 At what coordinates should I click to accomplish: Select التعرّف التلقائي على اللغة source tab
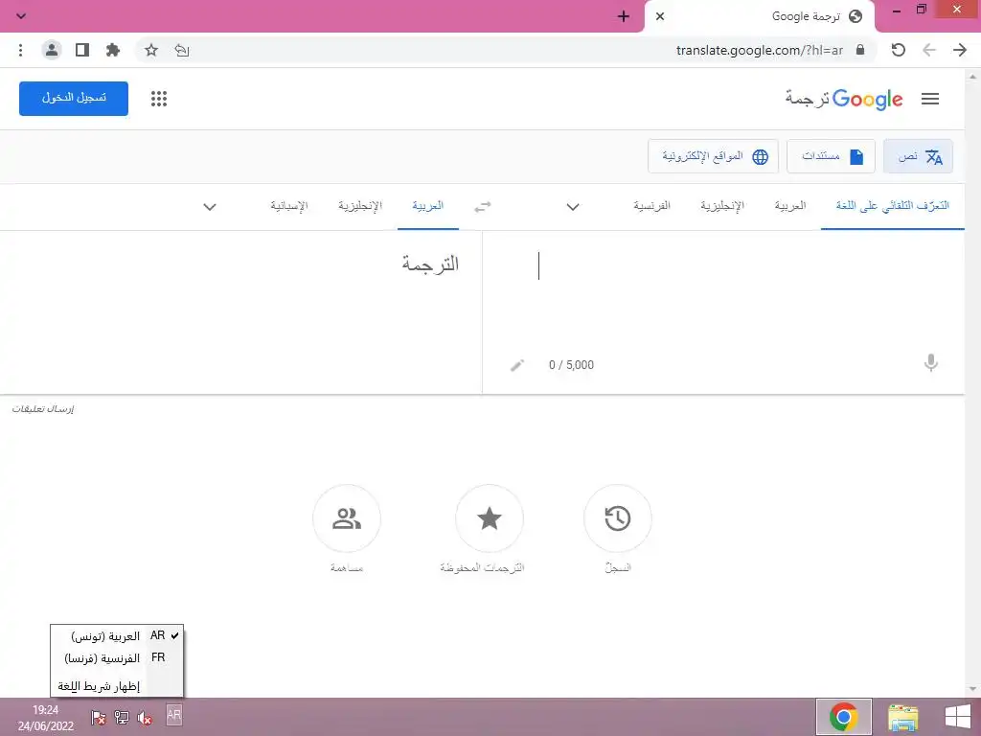[893, 206]
